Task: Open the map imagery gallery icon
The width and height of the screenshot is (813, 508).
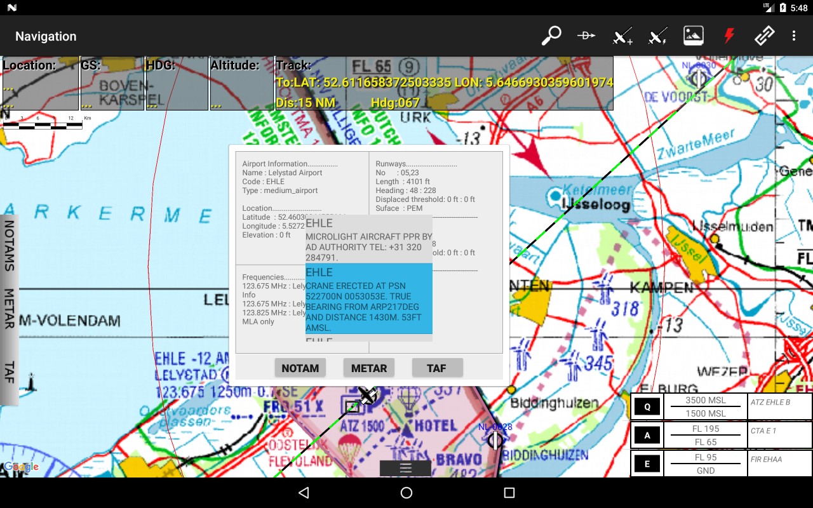Action: click(693, 36)
